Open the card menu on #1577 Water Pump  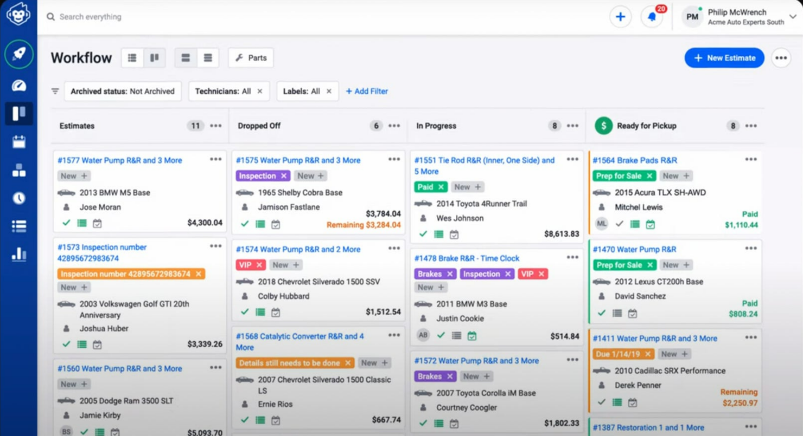[x=215, y=159]
